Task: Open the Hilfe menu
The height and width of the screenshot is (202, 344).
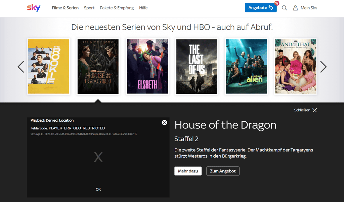Action: (143, 8)
